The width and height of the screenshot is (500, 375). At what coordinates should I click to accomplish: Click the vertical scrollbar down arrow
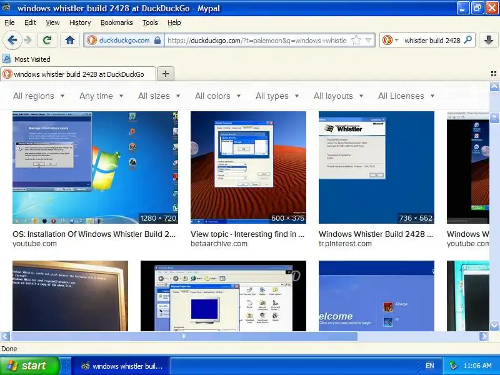click(x=494, y=326)
